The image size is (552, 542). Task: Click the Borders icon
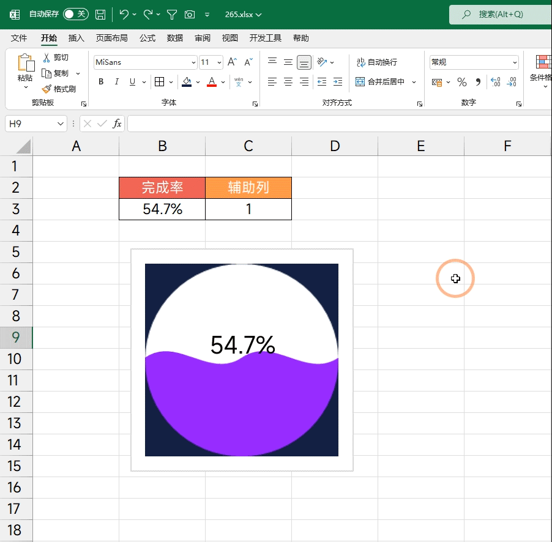coord(159,81)
